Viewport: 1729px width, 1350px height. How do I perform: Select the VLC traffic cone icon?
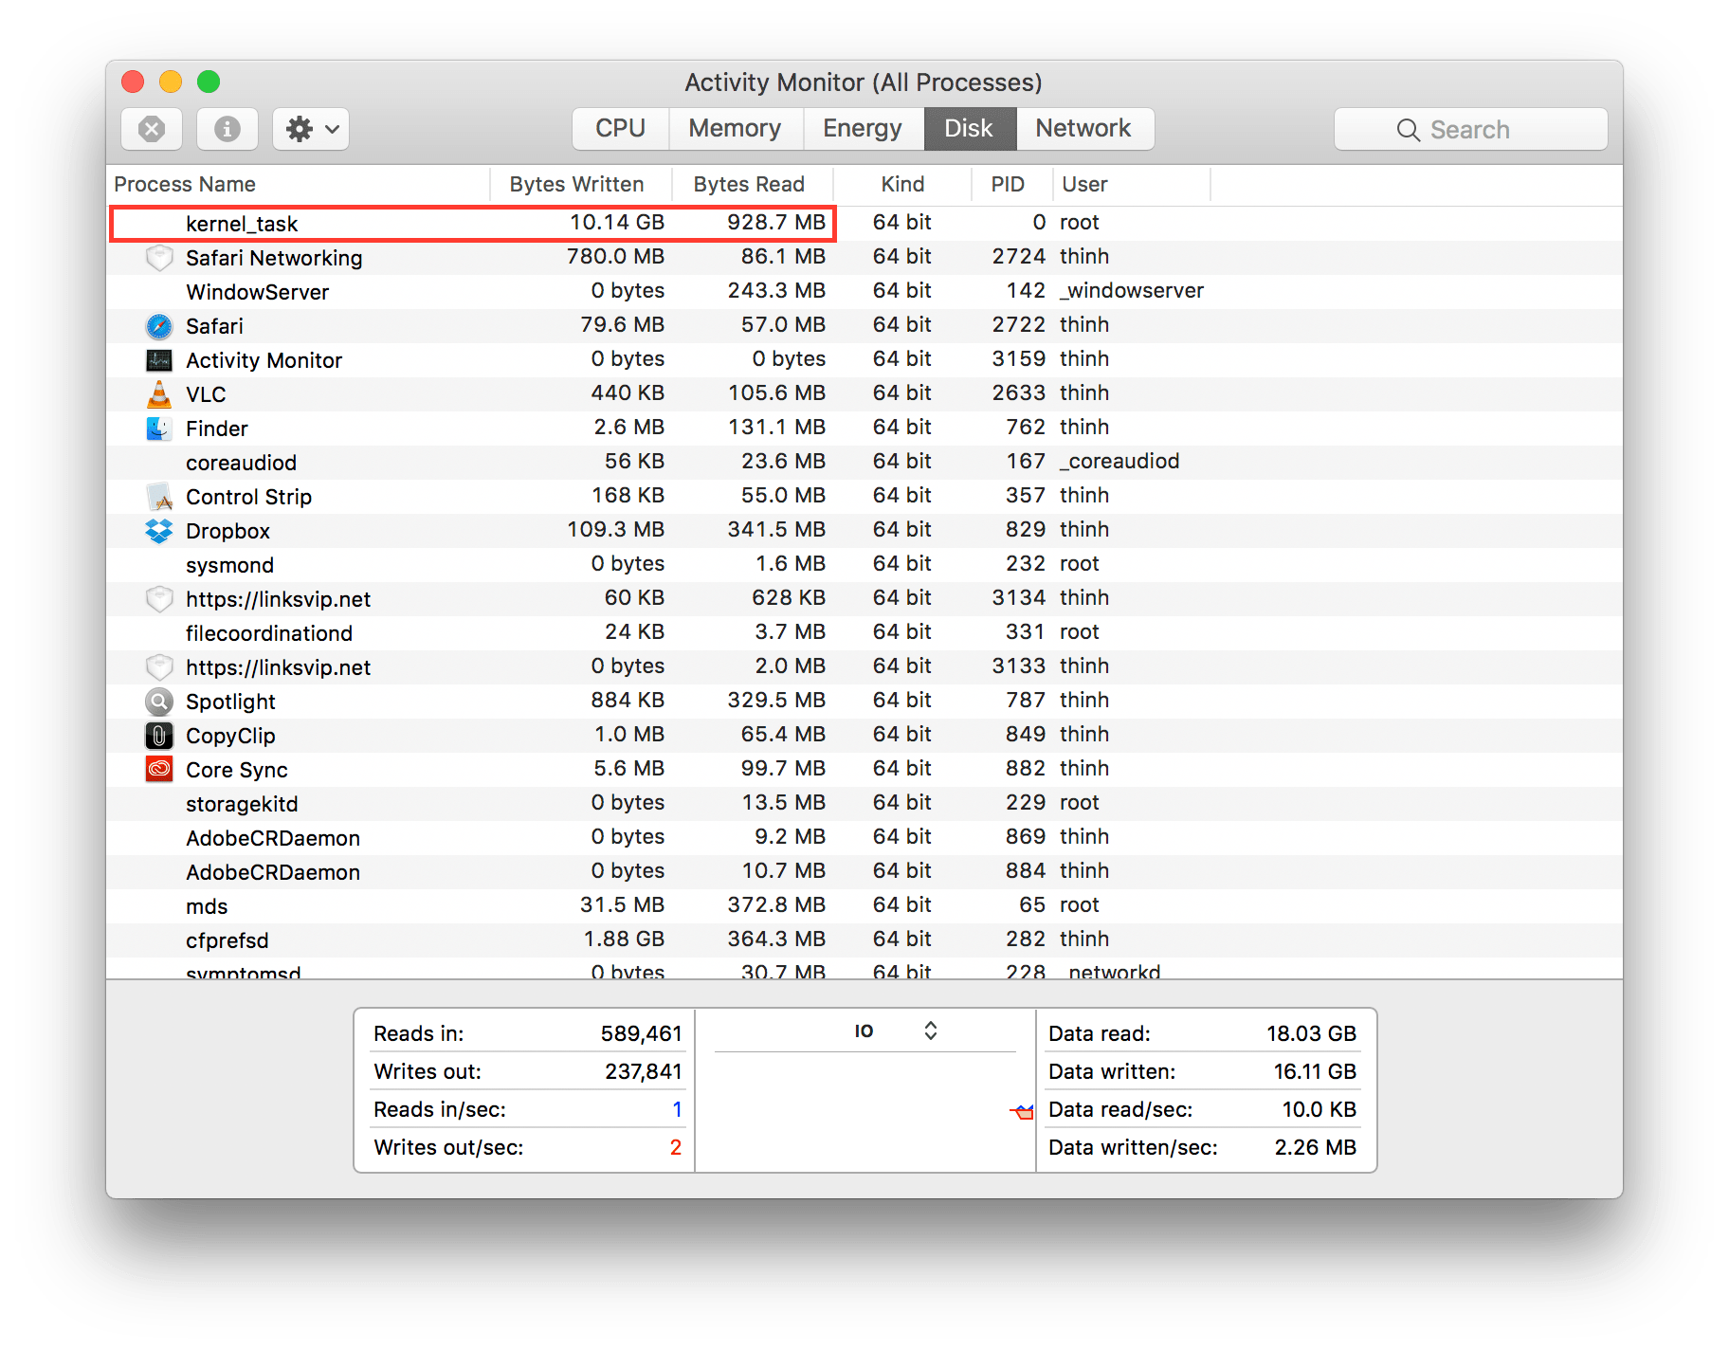coord(159,394)
